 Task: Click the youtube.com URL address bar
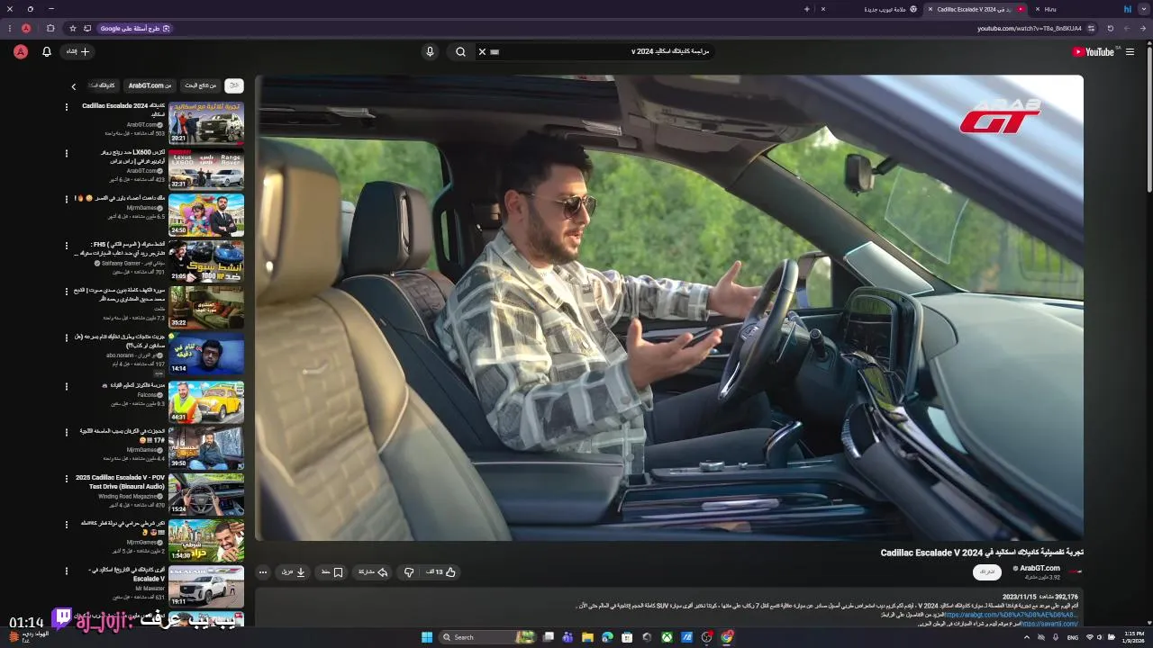tap(1030, 28)
